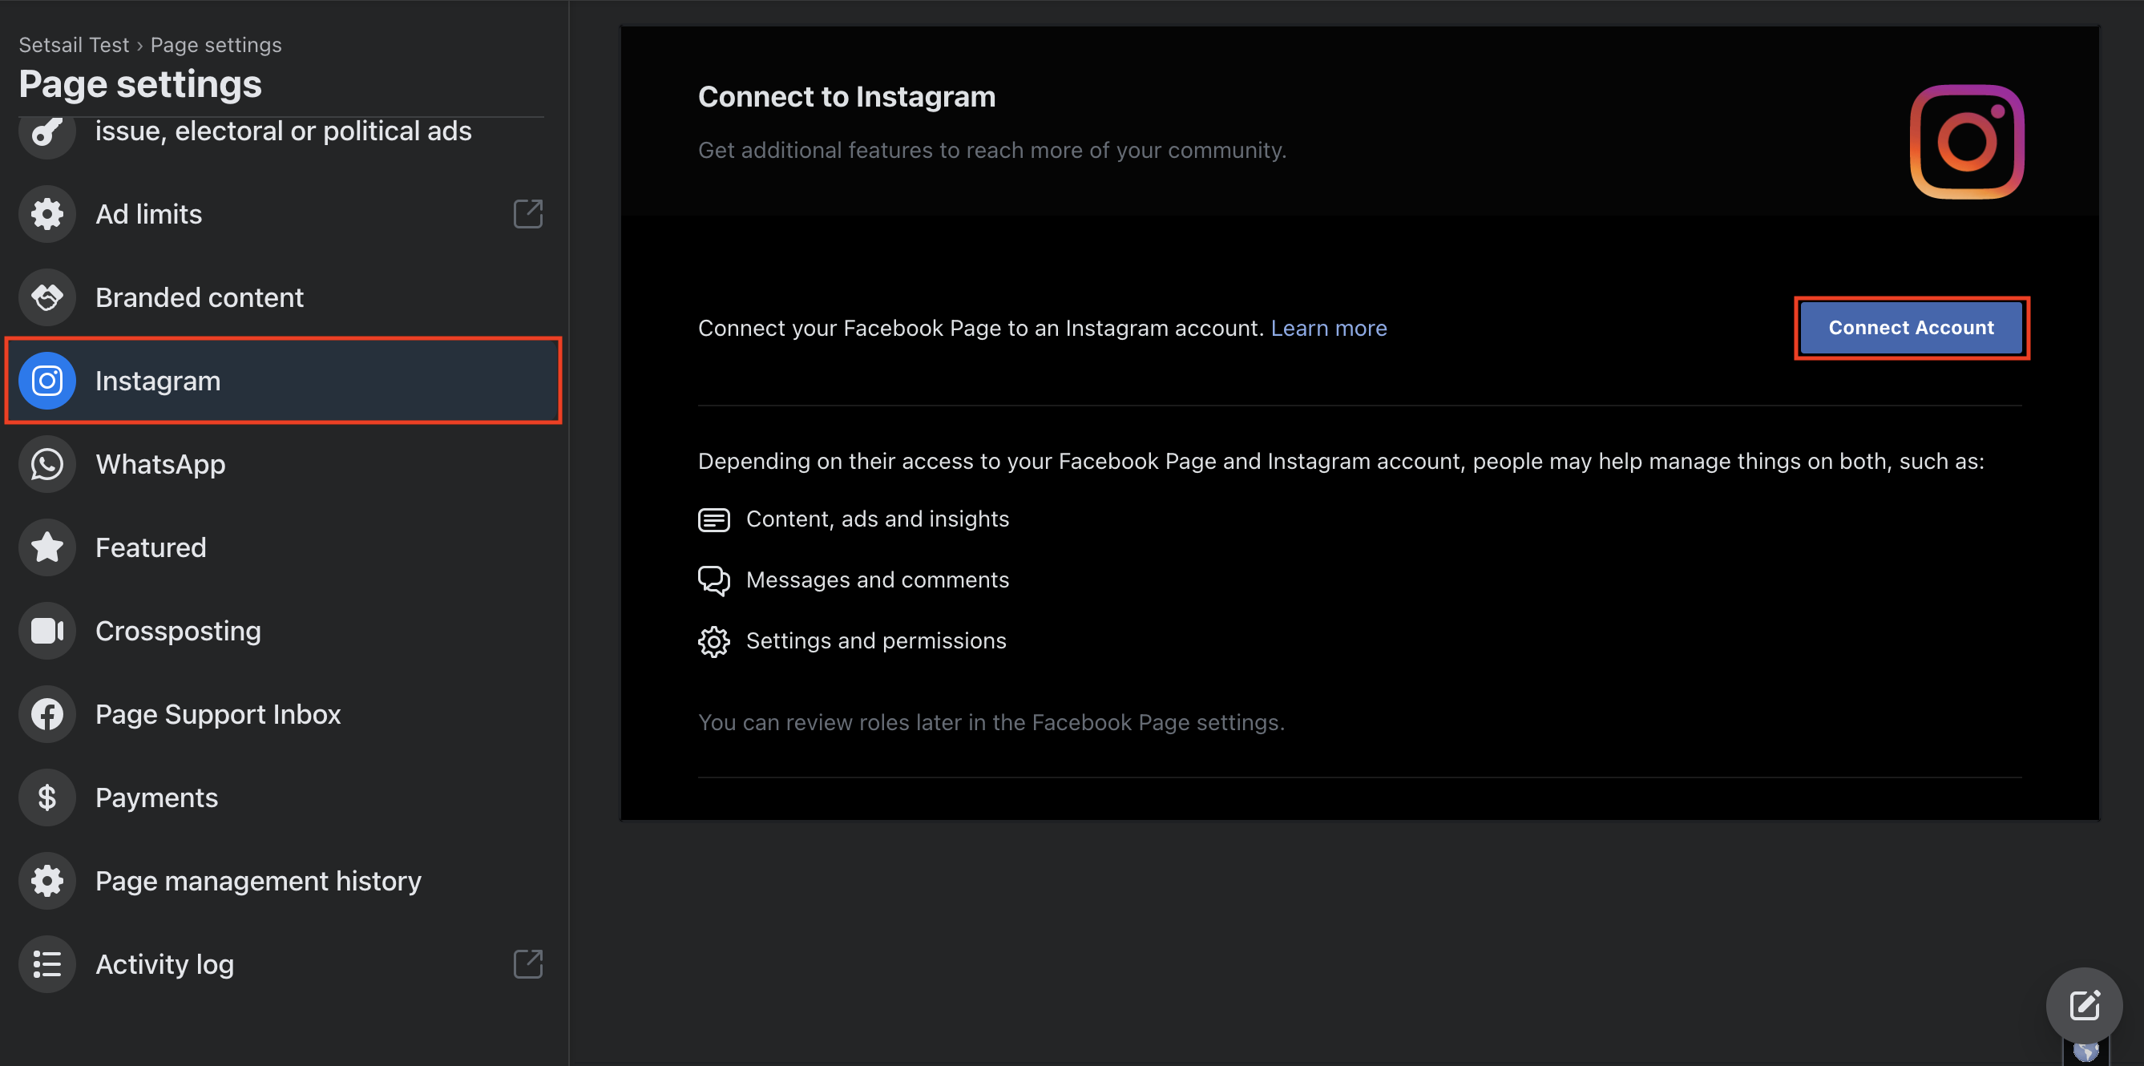Open issue, electoral or political ads settings
The height and width of the screenshot is (1066, 2144).
pyautogui.click(x=281, y=133)
